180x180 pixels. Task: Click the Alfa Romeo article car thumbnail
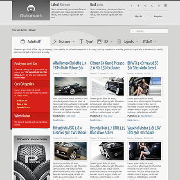tap(70, 86)
